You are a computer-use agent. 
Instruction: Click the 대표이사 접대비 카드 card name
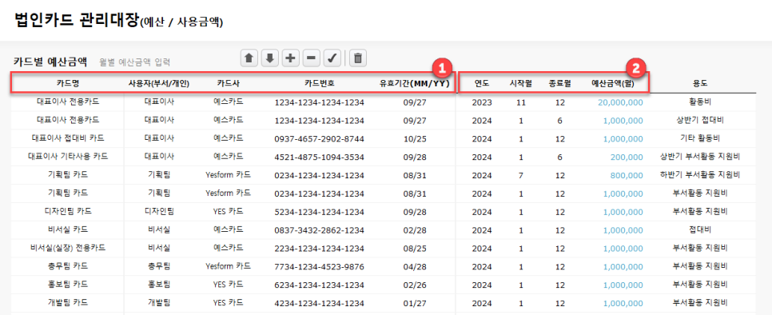pyautogui.click(x=68, y=138)
